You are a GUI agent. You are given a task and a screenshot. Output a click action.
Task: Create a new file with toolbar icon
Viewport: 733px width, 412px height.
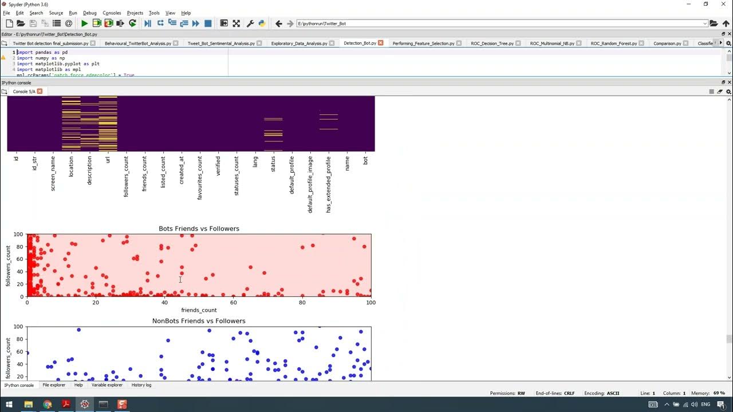(9, 23)
